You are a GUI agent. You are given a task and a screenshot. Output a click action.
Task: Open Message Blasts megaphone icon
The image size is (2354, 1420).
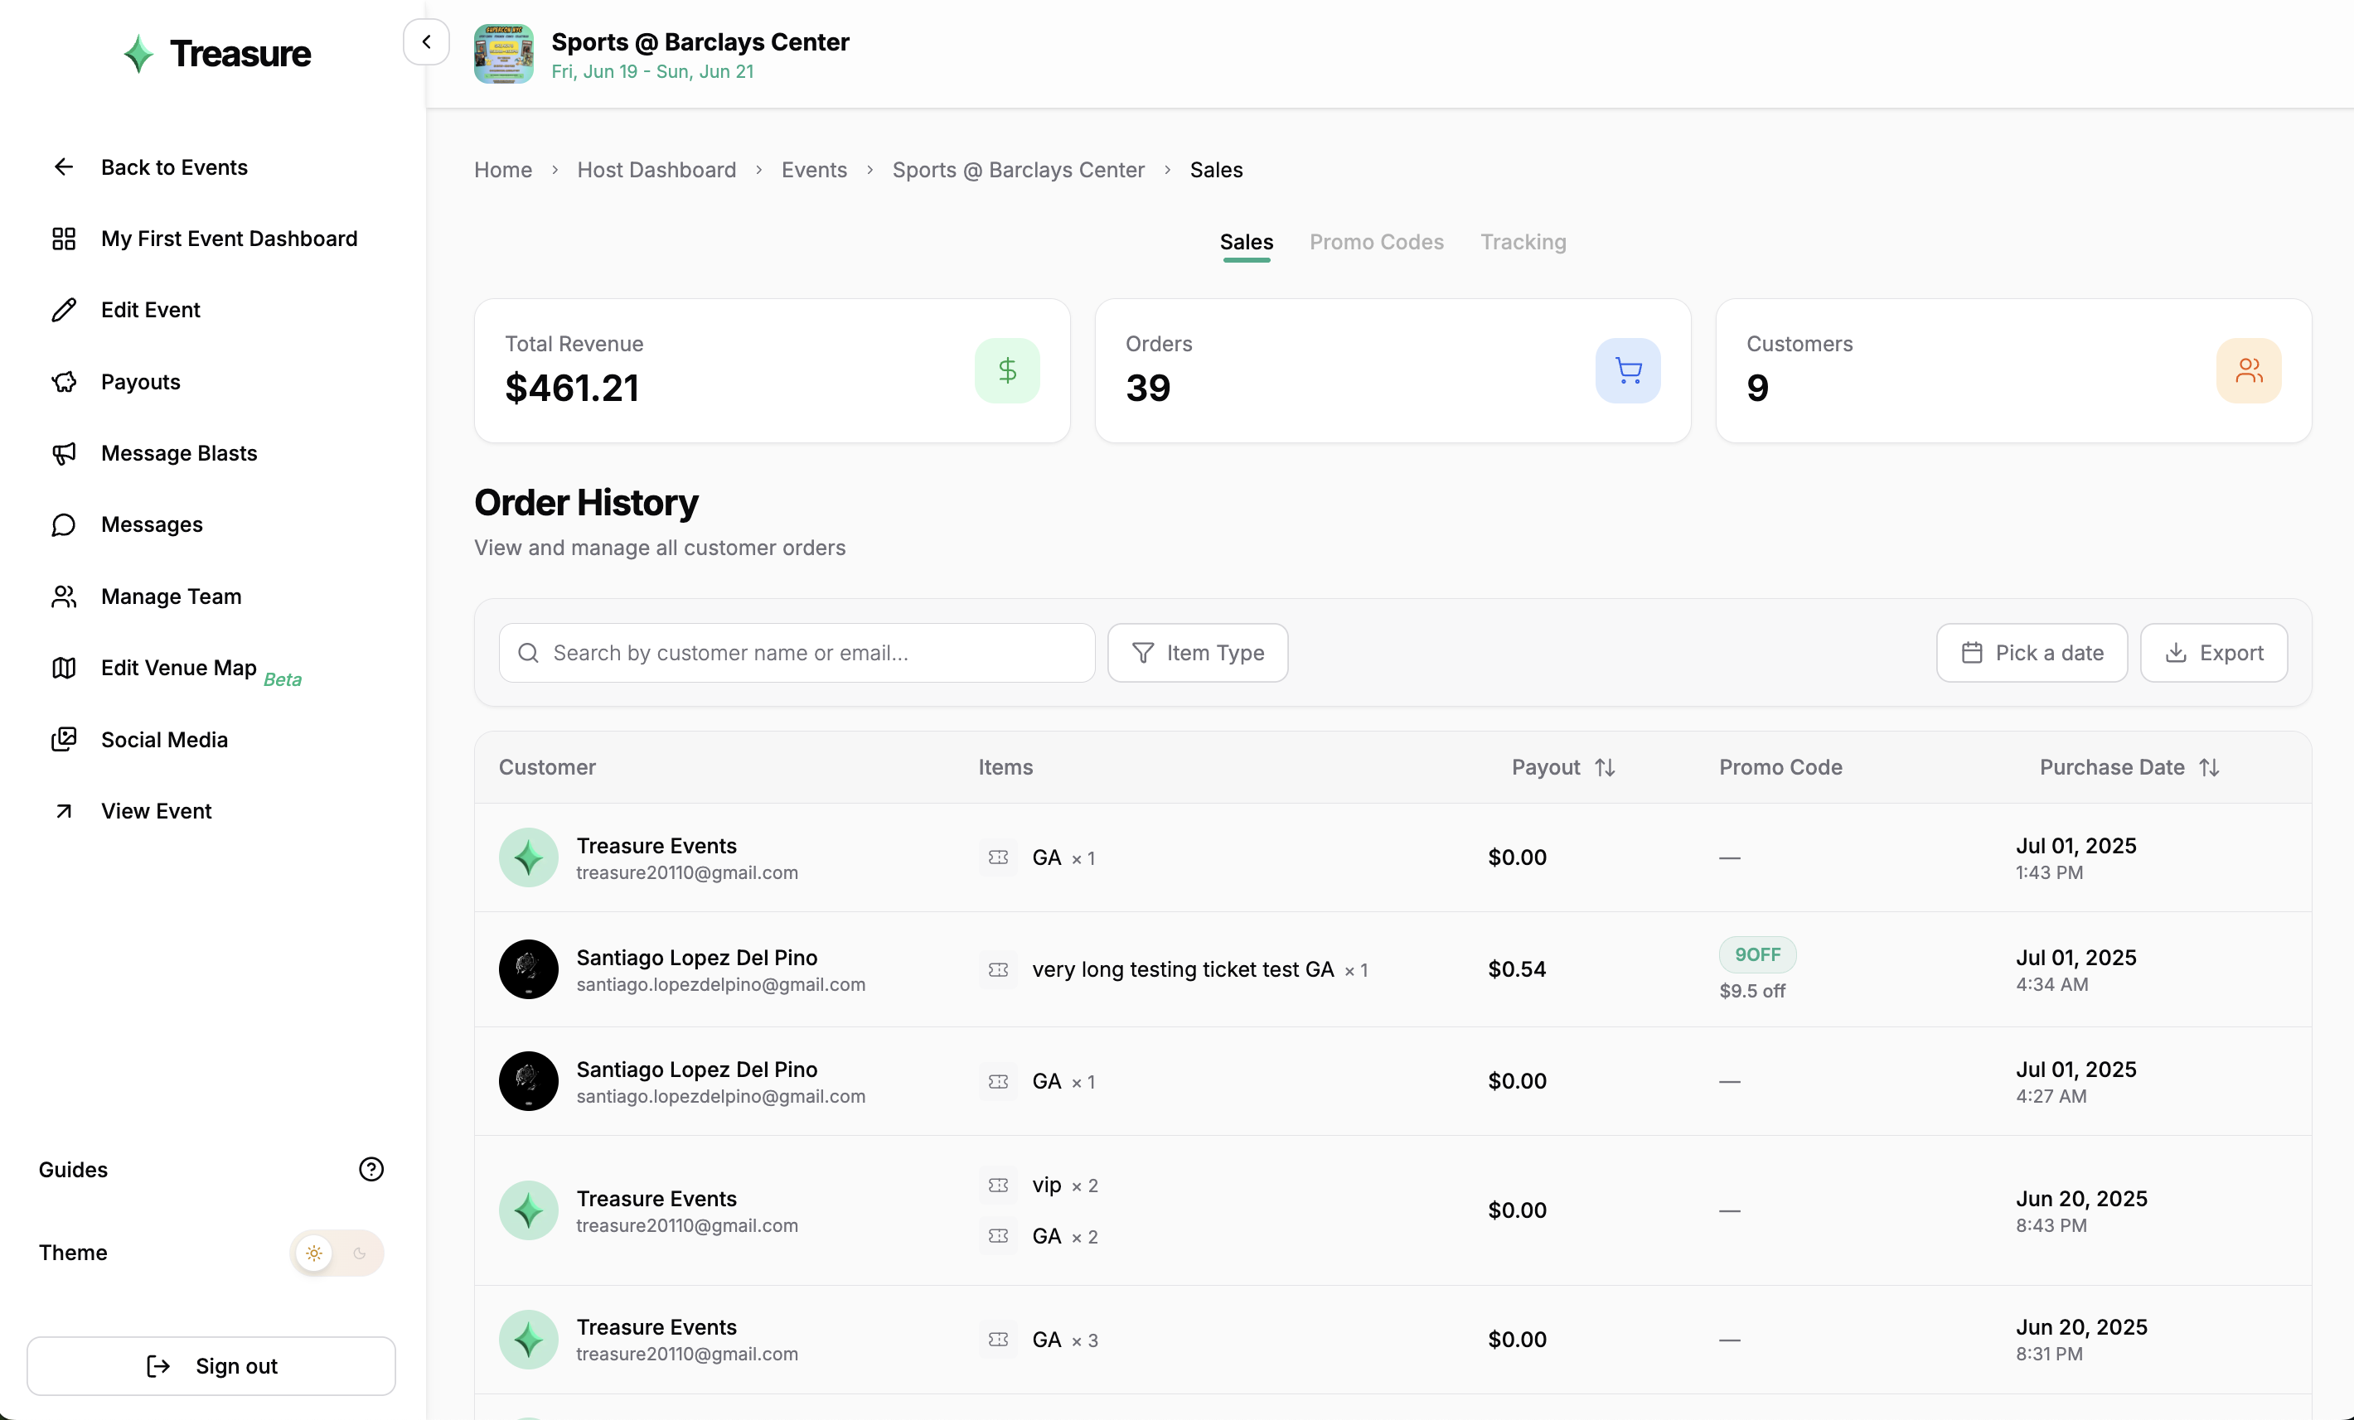coord(63,454)
